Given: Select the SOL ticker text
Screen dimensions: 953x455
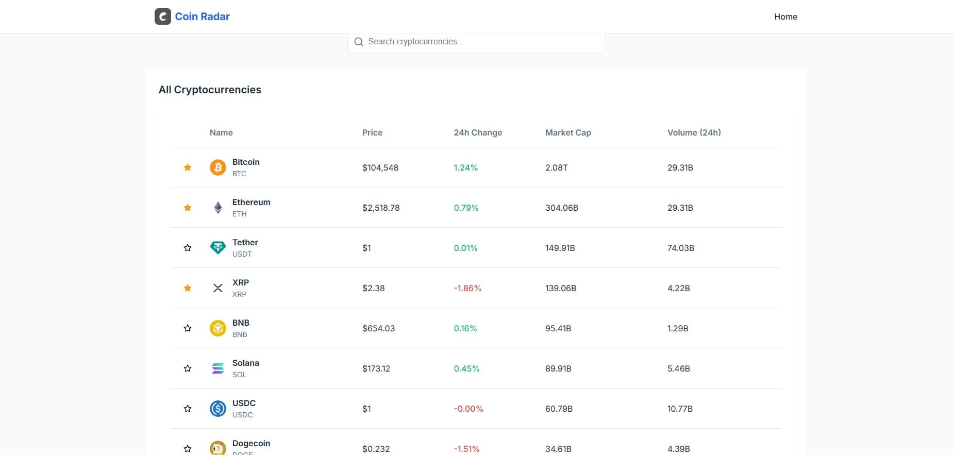Looking at the screenshot, I should click(239, 375).
